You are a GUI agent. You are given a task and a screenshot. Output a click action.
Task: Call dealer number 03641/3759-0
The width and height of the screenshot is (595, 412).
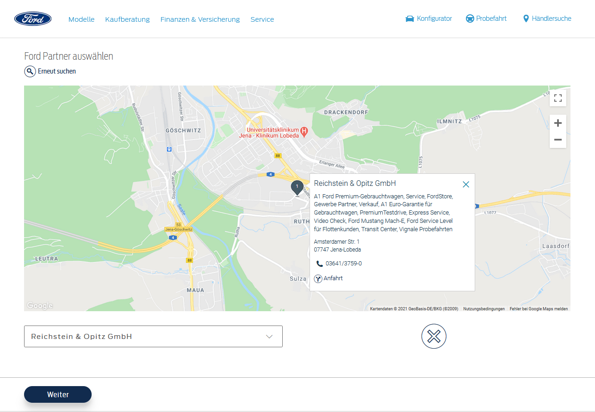coord(344,264)
